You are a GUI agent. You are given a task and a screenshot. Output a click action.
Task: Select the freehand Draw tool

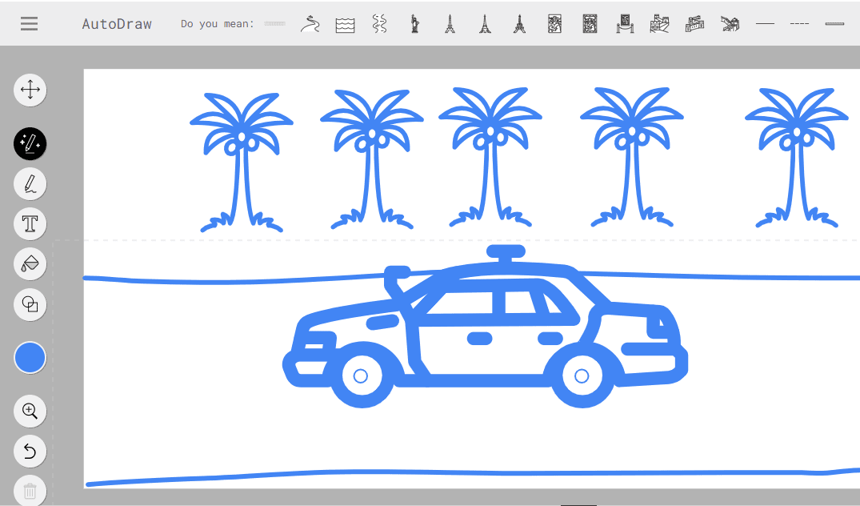(x=30, y=184)
